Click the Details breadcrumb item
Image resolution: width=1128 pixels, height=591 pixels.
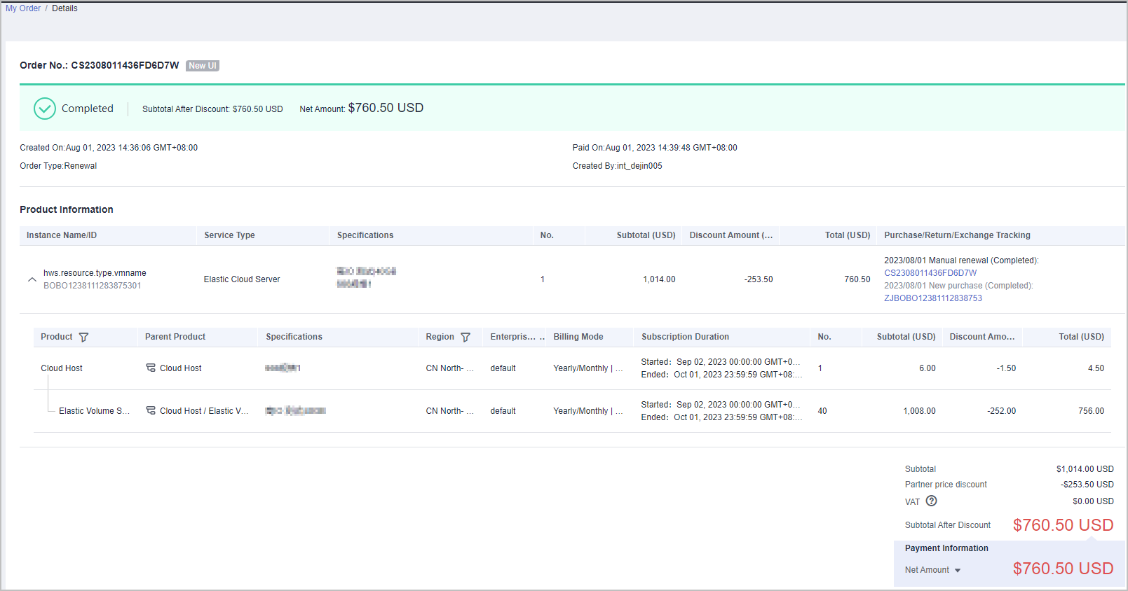coord(64,8)
